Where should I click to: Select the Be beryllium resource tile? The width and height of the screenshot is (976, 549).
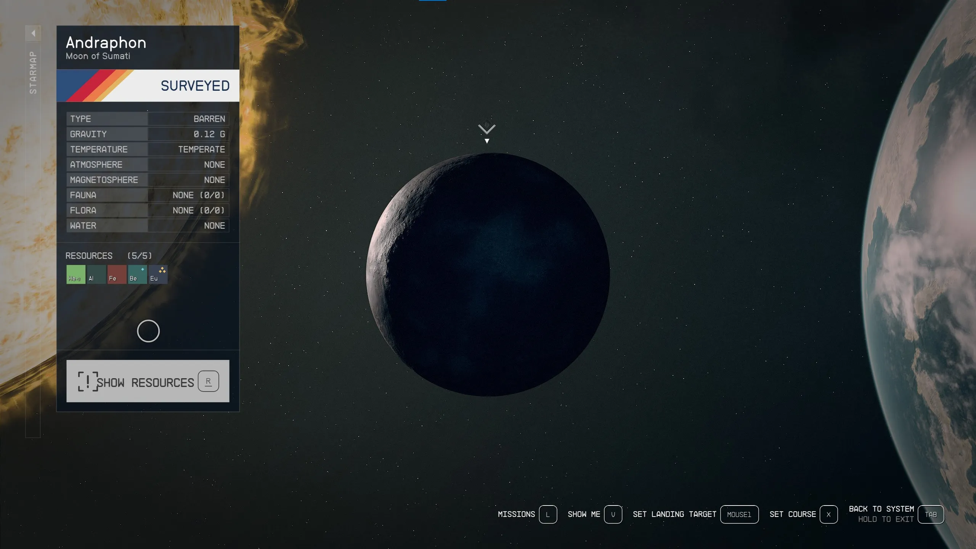point(138,274)
